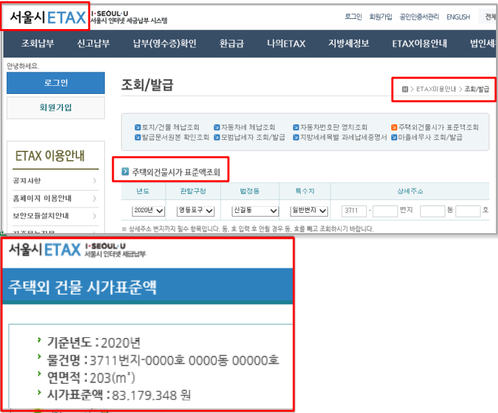Click the 회원가입 link in top header

click(x=380, y=17)
